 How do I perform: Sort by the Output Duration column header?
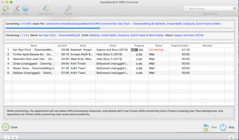tap(180, 46)
